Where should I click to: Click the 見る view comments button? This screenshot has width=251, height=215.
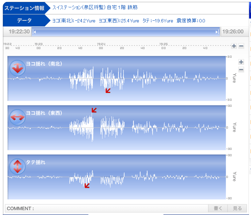[237, 208]
